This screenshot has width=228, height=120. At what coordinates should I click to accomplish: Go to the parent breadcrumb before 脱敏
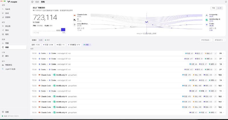point(37,2)
